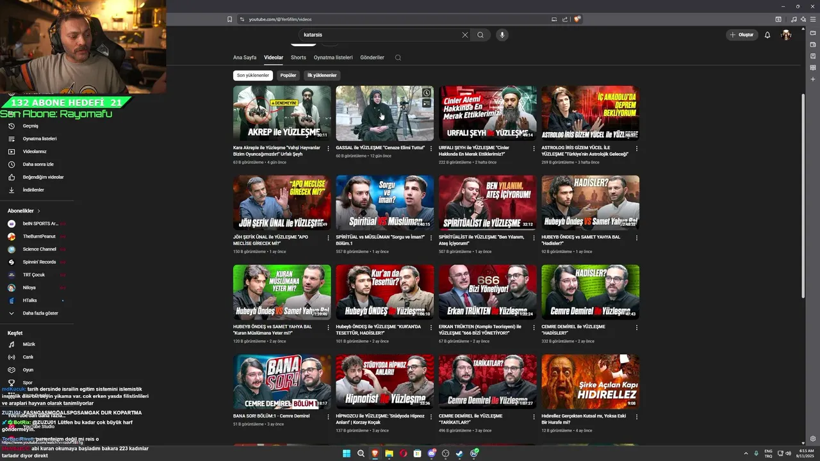Open Daha sonra izle list
820x461 pixels.
click(38, 165)
